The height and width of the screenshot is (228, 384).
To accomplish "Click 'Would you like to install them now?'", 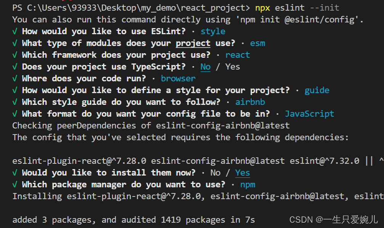I will coord(109,173).
